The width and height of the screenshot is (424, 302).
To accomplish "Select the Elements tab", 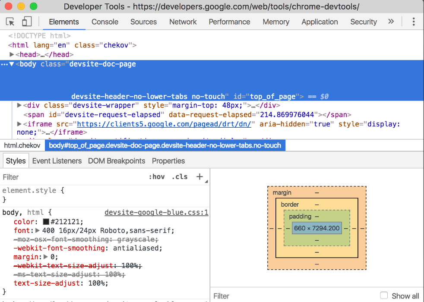I will click(64, 22).
